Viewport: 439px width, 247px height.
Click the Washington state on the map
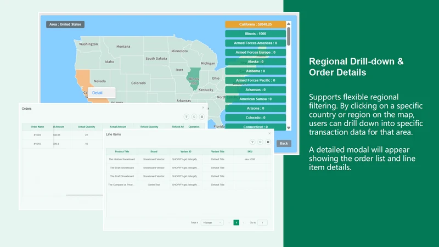pos(88,44)
